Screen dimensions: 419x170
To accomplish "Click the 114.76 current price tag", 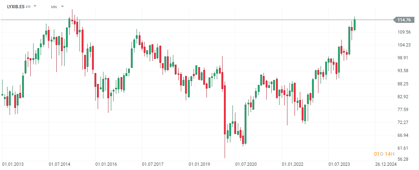I will tap(404, 20).
